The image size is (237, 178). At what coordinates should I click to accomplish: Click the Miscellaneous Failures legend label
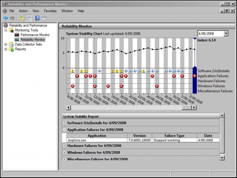click(215, 91)
